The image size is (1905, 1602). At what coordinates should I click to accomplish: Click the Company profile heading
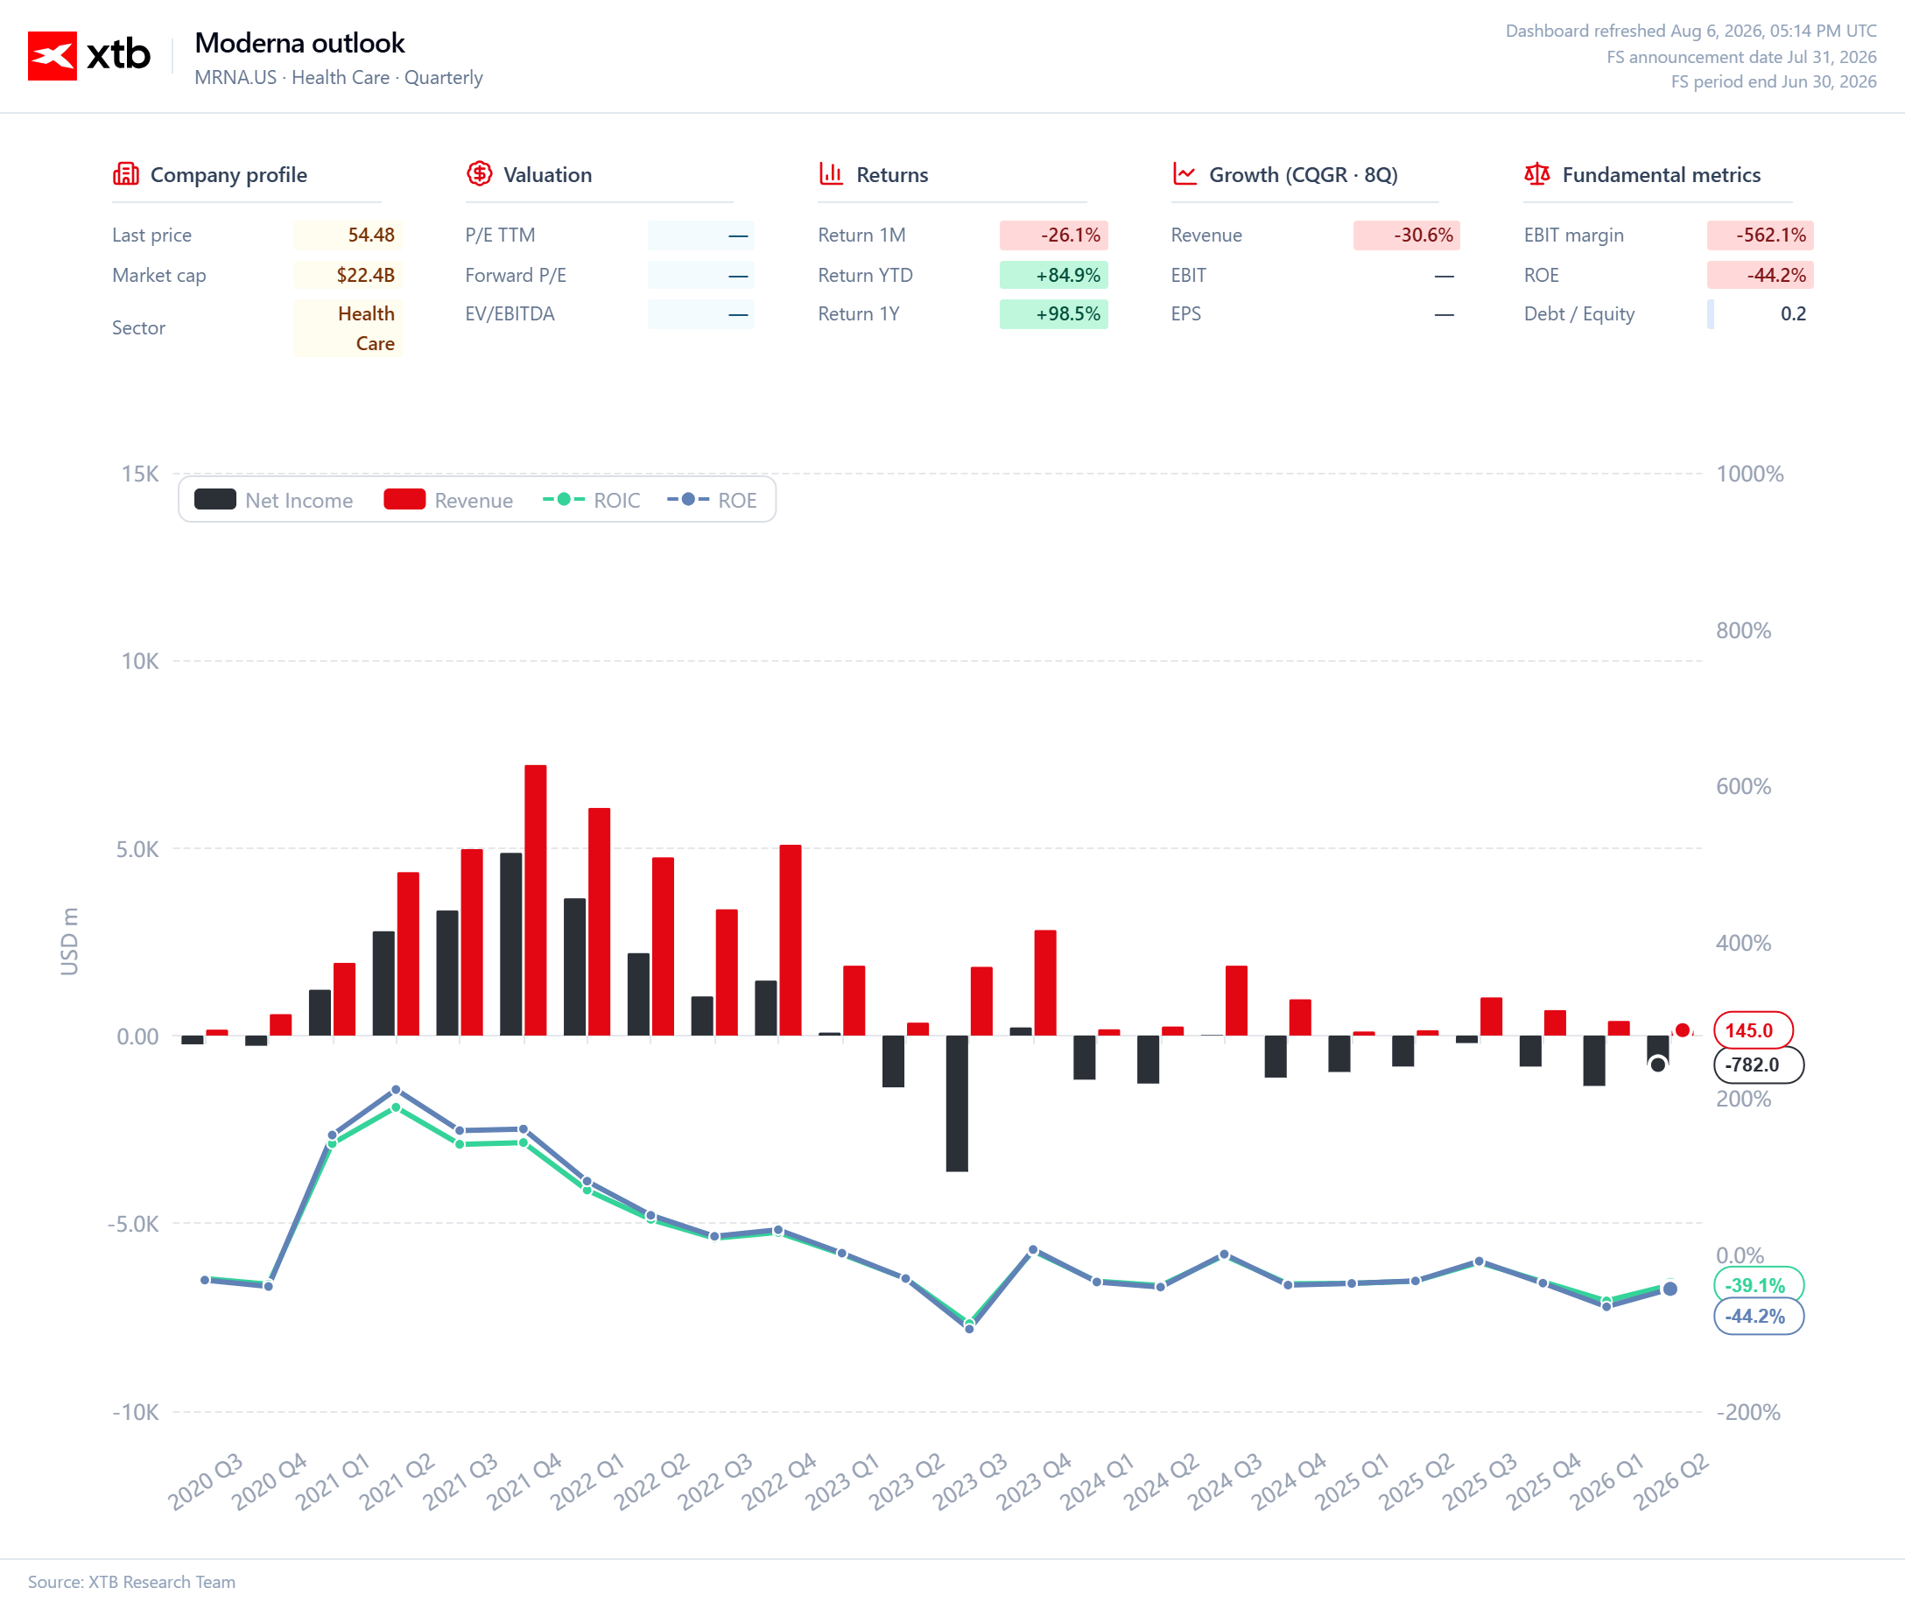(x=228, y=174)
